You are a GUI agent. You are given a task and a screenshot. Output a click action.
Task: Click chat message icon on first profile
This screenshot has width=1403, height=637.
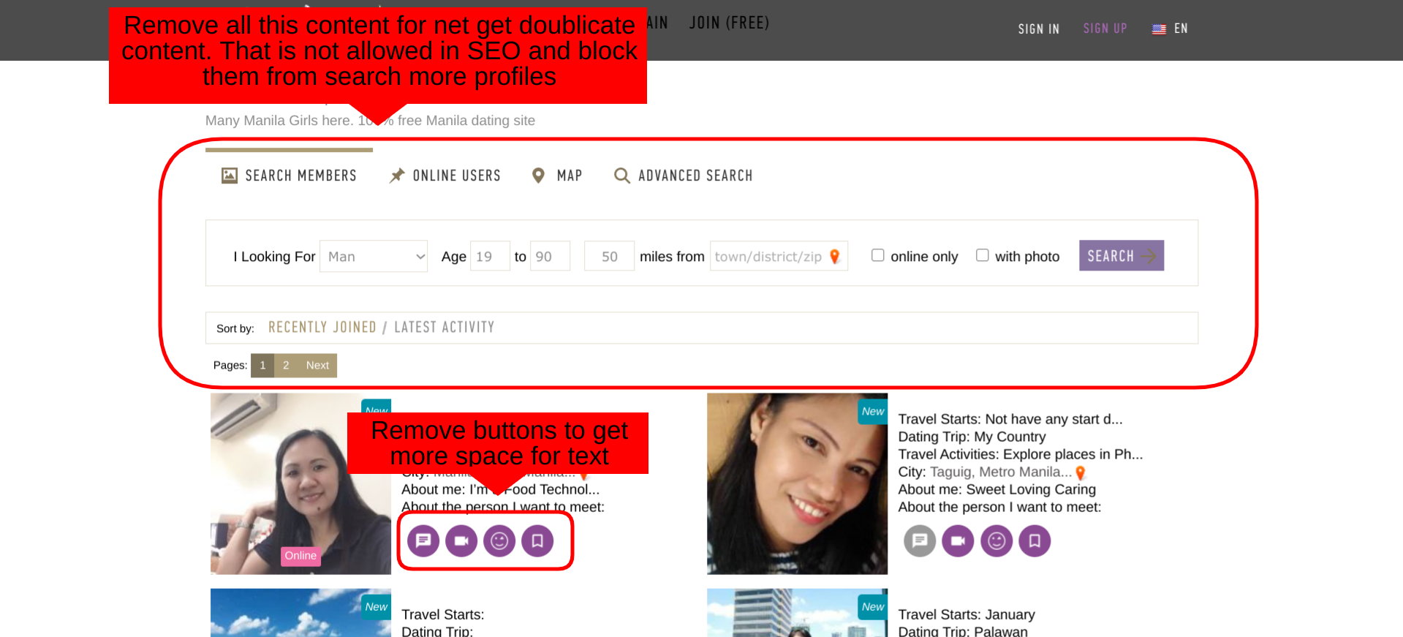(x=423, y=541)
